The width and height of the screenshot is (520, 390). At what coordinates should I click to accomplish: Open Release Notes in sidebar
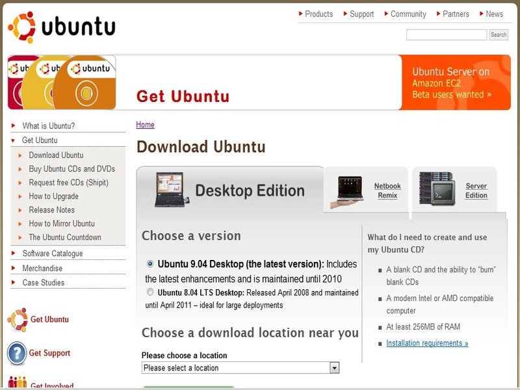click(x=52, y=210)
